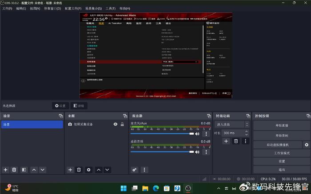This screenshot has height=194, width=311.
Task: Open source properties gear in sources toolbar
Action: 89,170
